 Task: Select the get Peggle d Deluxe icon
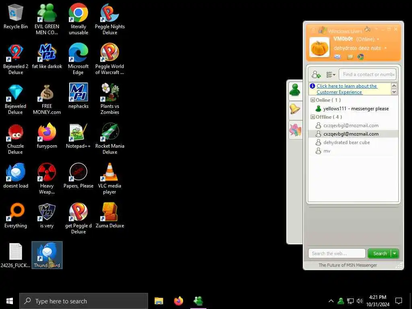point(78,218)
